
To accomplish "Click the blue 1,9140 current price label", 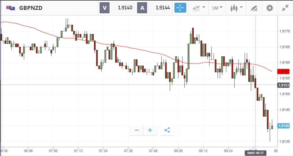I will click(283, 126).
